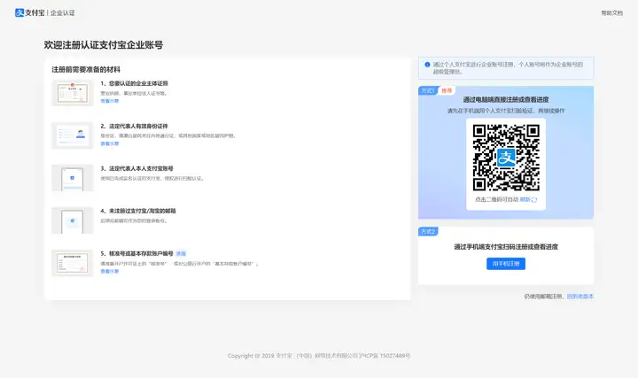This screenshot has height=378, width=638.
Task: Open the business license thumbnail for item 1
Action: tap(73, 93)
